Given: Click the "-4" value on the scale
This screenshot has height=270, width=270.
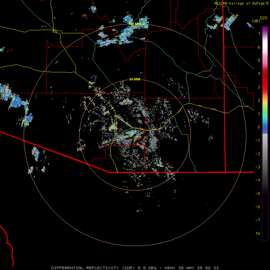Looking at the screenshot, I should (258, 180).
